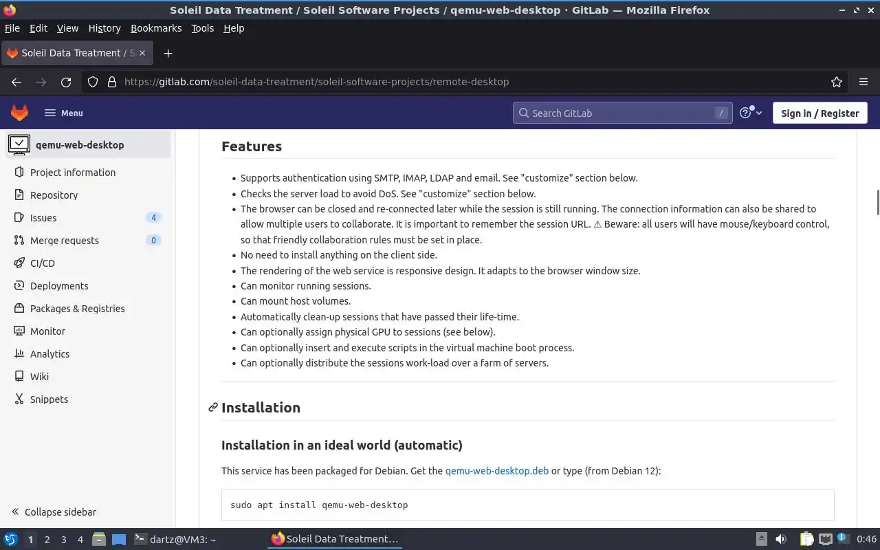880x550 pixels.
Task: Click the notification tray icon
Action: coord(843,539)
